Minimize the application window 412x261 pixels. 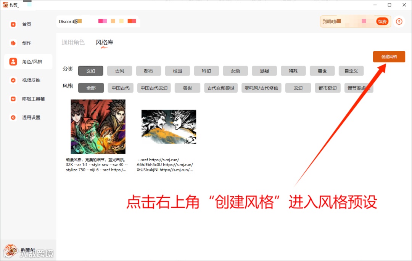[x=375, y=5]
